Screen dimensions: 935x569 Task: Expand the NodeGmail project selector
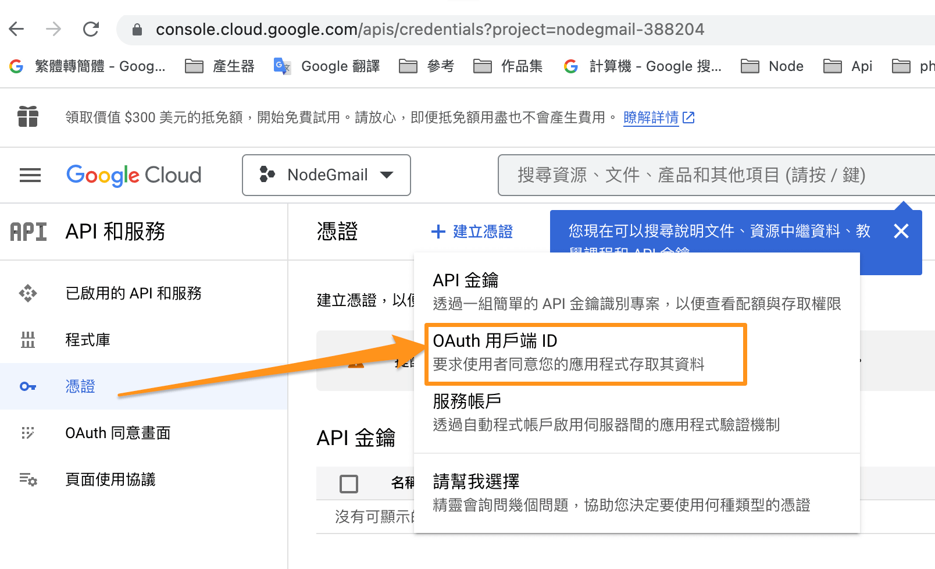pos(327,175)
